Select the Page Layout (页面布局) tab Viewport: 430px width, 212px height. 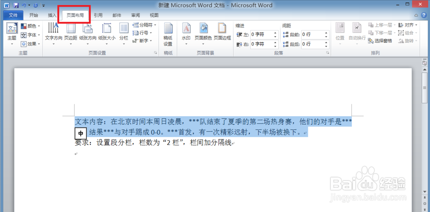point(75,15)
